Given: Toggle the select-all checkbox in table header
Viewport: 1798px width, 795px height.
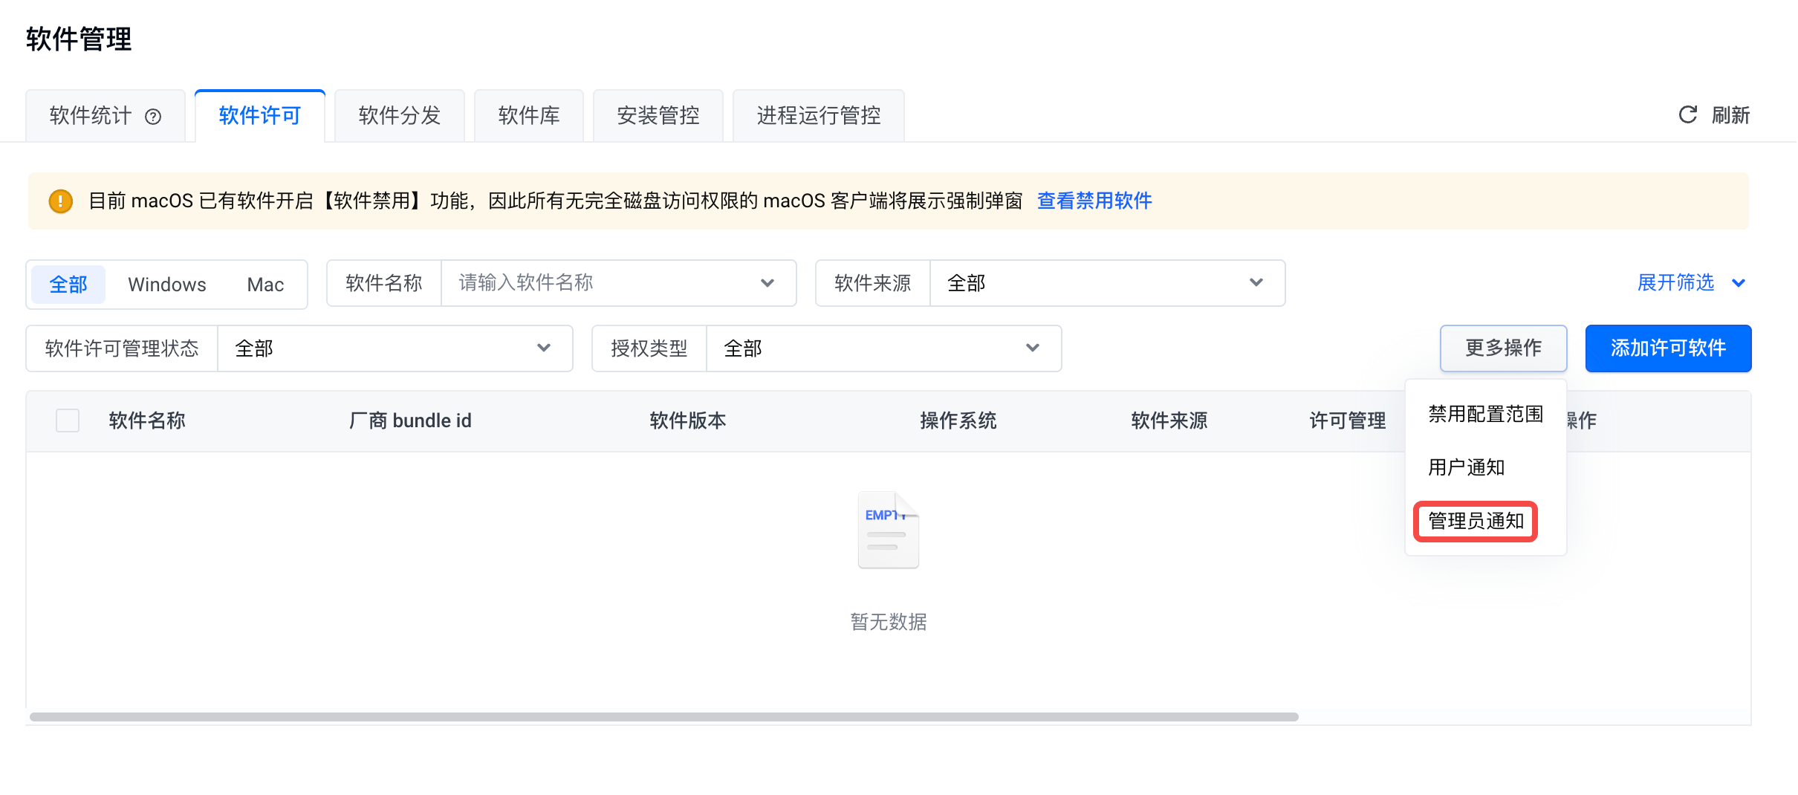Looking at the screenshot, I should pyautogui.click(x=68, y=421).
